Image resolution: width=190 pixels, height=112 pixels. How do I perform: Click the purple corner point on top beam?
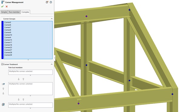(x=86, y=16)
